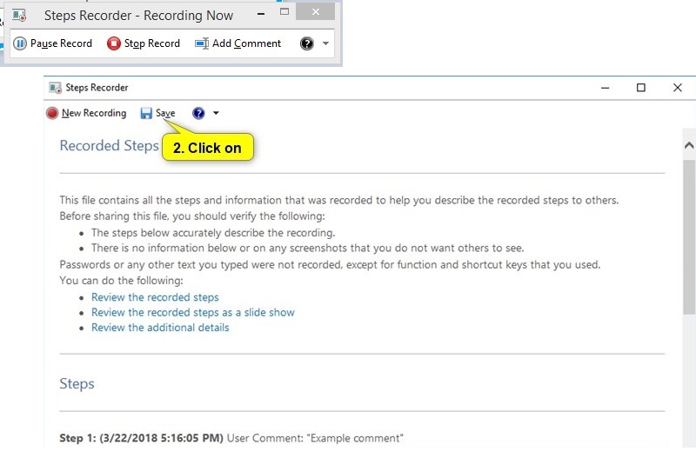Click the help icon in the recording toolbar
The image size is (696, 458).
306,43
